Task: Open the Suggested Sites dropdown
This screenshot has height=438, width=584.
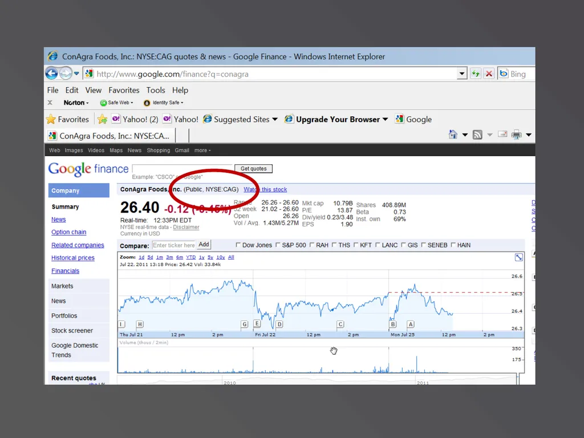Action: 275,119
